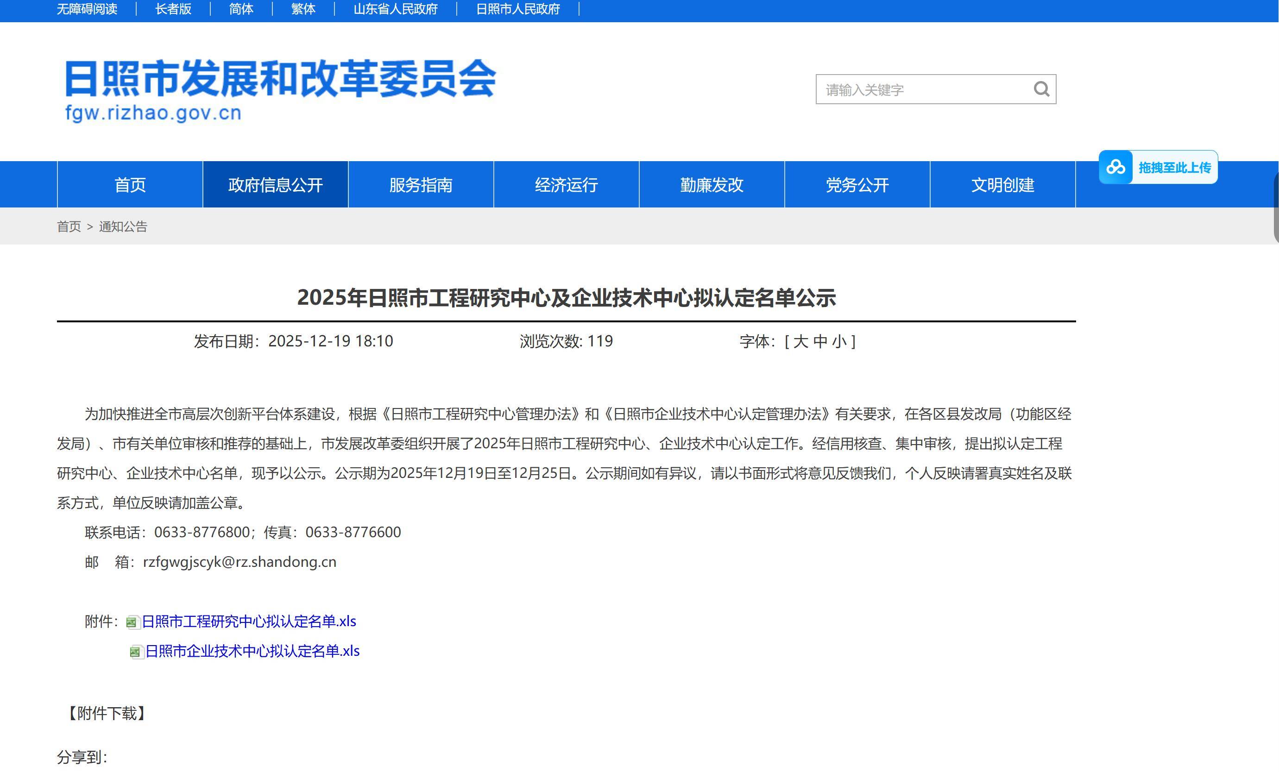Download 日照市企业技术中心拟认定名单.xls

click(x=252, y=651)
